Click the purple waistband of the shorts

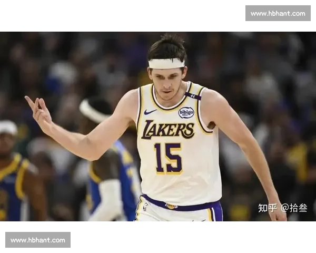click(195, 205)
